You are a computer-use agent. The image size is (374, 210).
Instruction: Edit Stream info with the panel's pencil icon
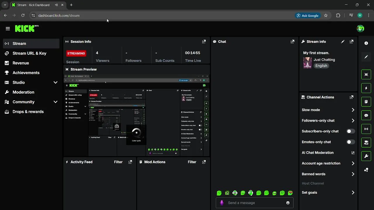click(343, 42)
